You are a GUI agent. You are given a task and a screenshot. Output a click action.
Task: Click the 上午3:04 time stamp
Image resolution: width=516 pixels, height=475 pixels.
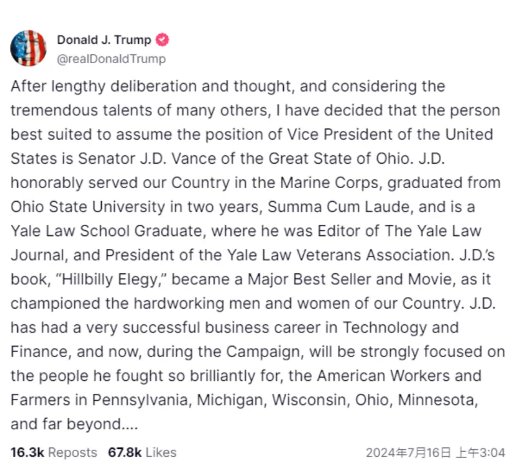(x=481, y=453)
